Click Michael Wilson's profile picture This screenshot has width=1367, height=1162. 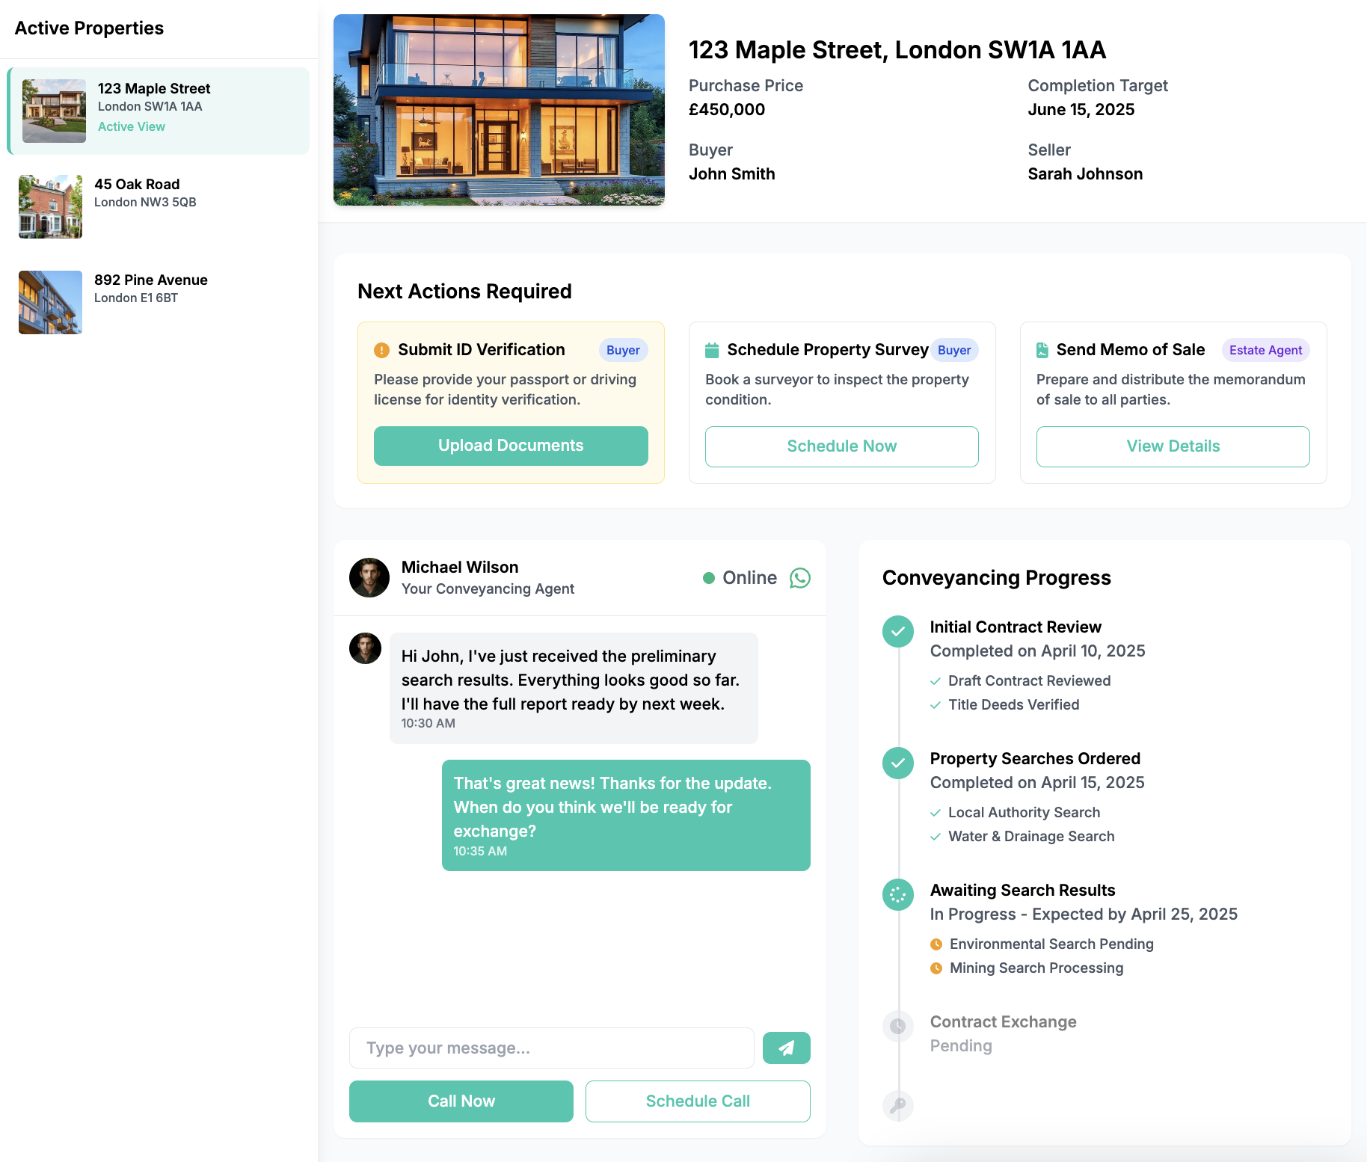click(x=369, y=577)
